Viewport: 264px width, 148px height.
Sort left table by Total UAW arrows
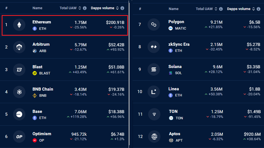point(80,8)
